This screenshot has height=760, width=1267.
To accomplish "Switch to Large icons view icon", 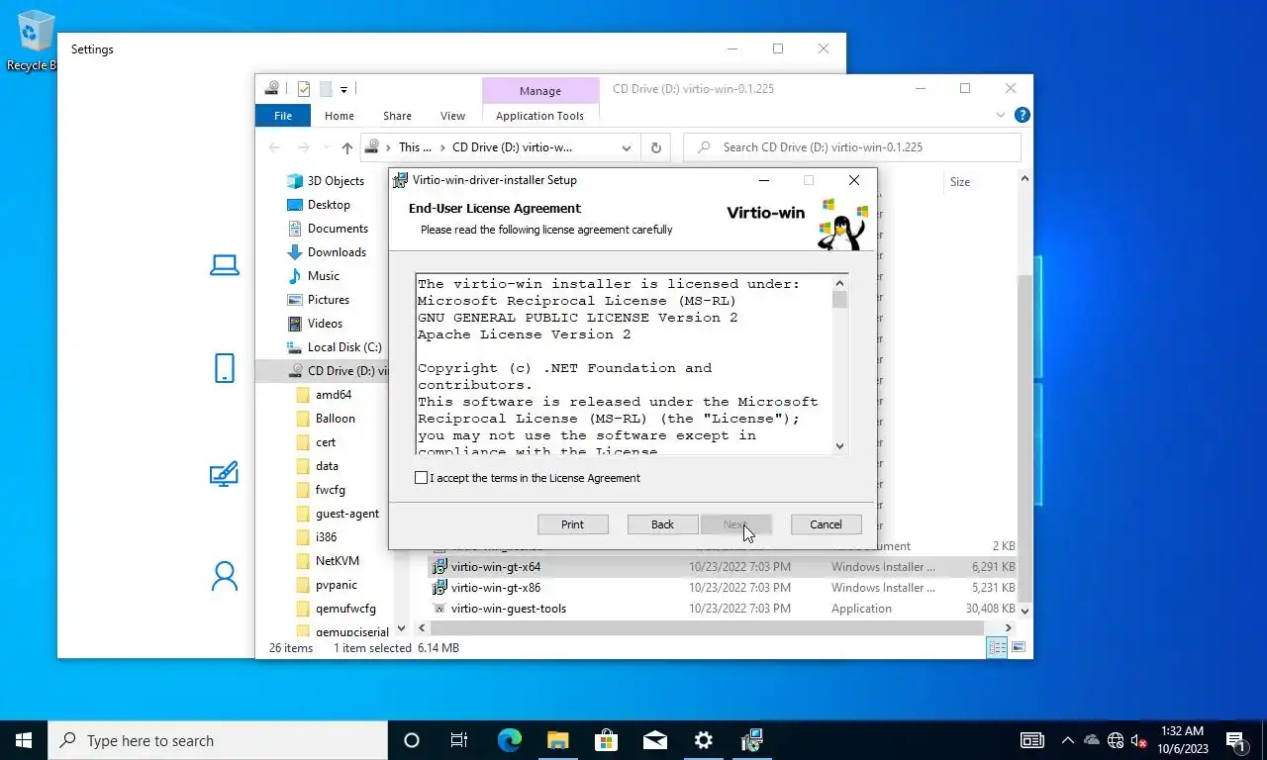I will pos(1018,648).
